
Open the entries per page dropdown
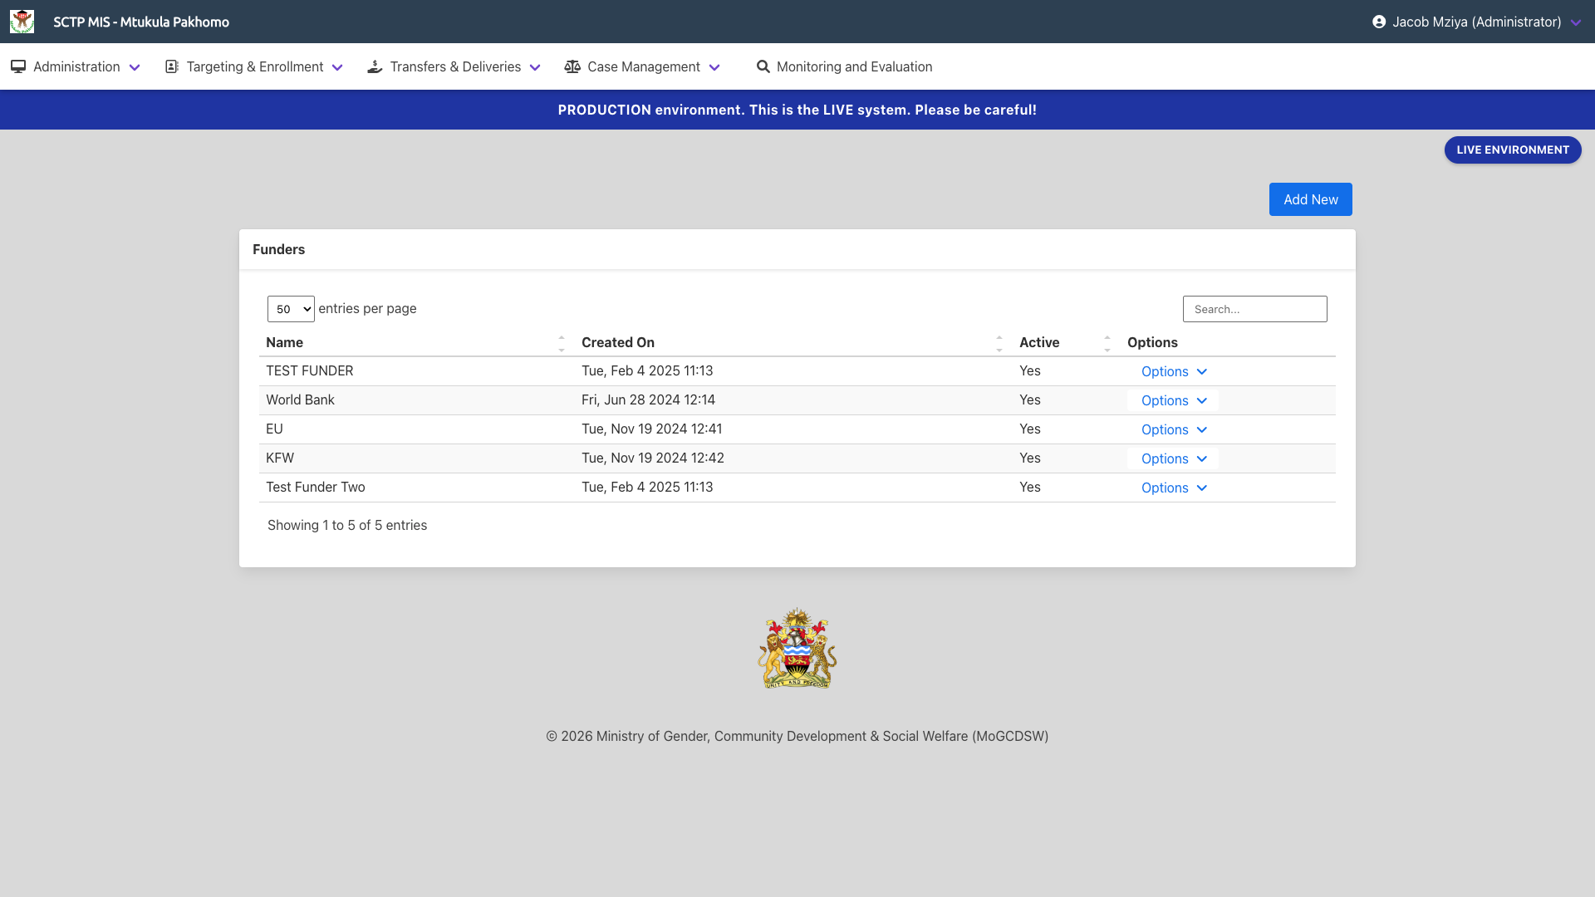coord(291,309)
